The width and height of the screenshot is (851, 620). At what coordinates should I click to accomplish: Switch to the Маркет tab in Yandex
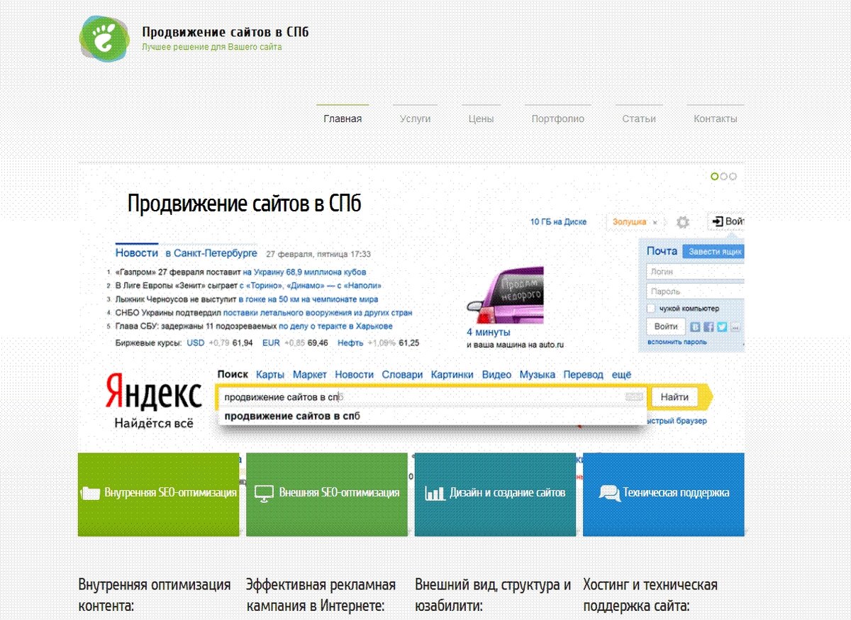tap(310, 375)
